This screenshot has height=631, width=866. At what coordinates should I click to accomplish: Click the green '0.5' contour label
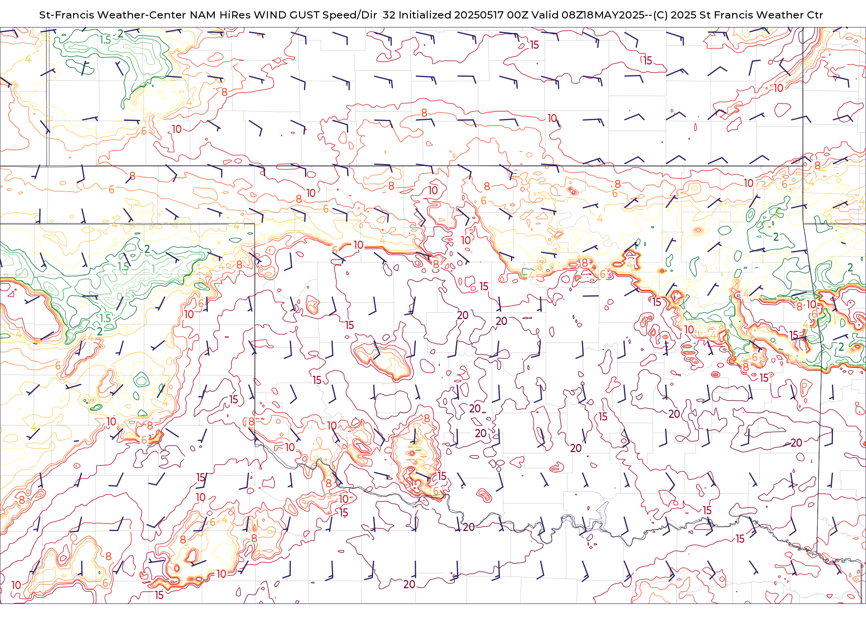click(x=124, y=297)
